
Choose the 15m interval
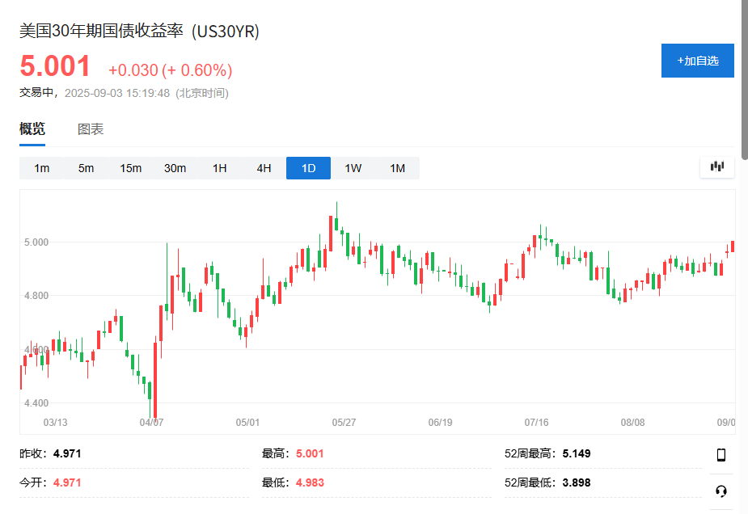[131, 168]
